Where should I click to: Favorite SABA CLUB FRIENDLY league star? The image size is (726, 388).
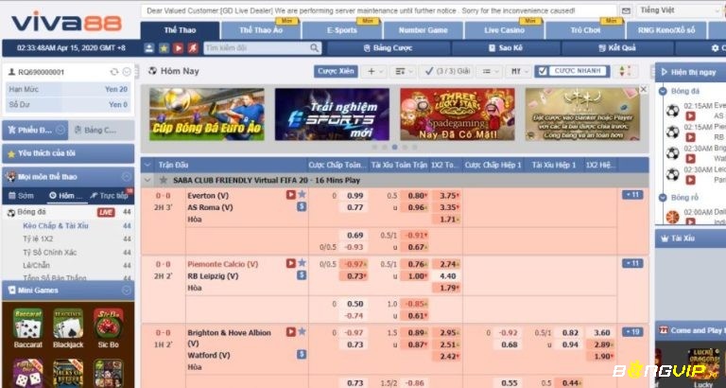(x=163, y=180)
